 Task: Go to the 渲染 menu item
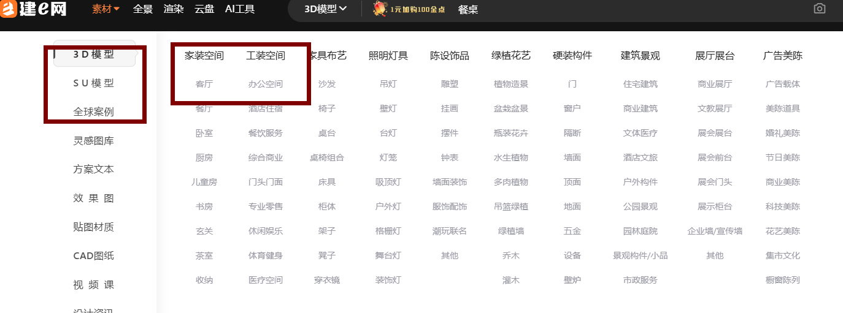pos(174,9)
